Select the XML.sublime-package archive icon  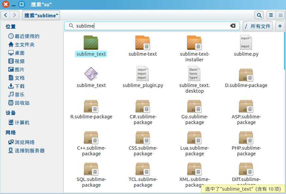[194, 169]
